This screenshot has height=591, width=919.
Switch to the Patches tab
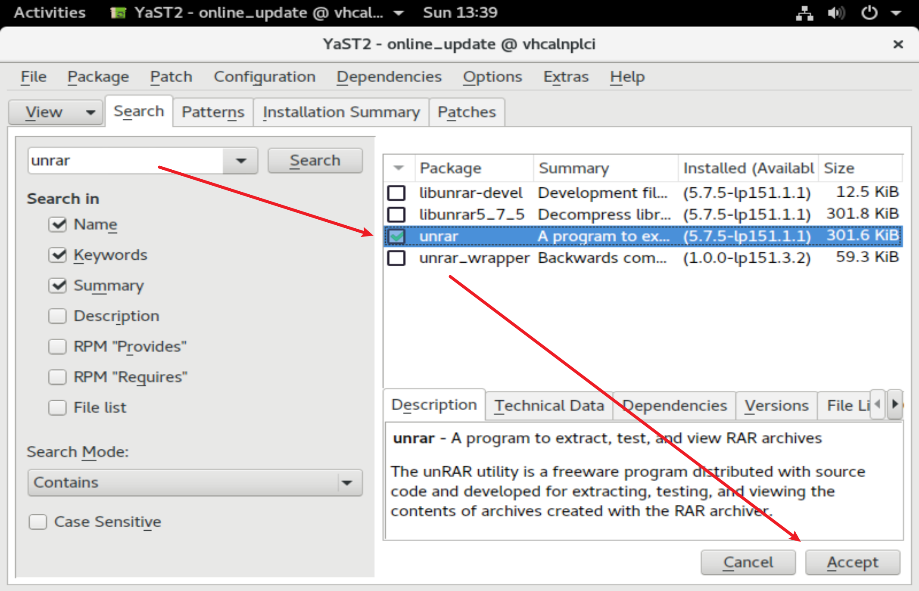click(x=467, y=112)
